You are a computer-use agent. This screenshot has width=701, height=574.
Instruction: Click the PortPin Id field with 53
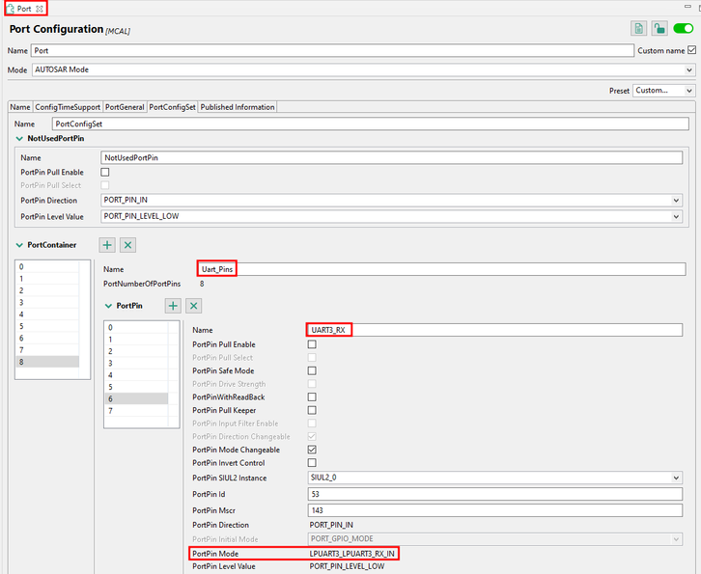[495, 494]
